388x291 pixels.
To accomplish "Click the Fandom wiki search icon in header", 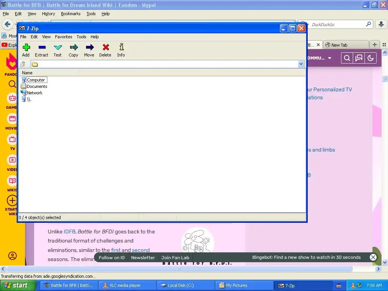I will 347,58.
